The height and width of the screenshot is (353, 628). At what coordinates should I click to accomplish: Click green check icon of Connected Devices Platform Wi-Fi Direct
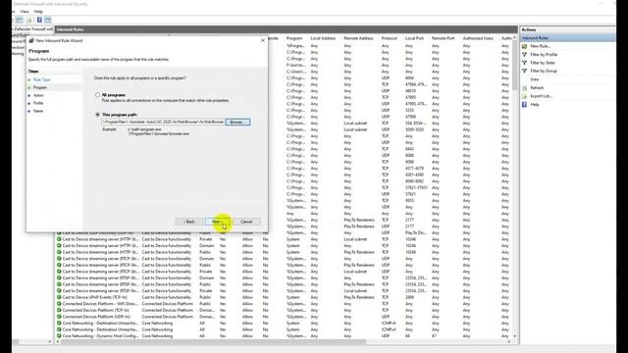pos(59,304)
